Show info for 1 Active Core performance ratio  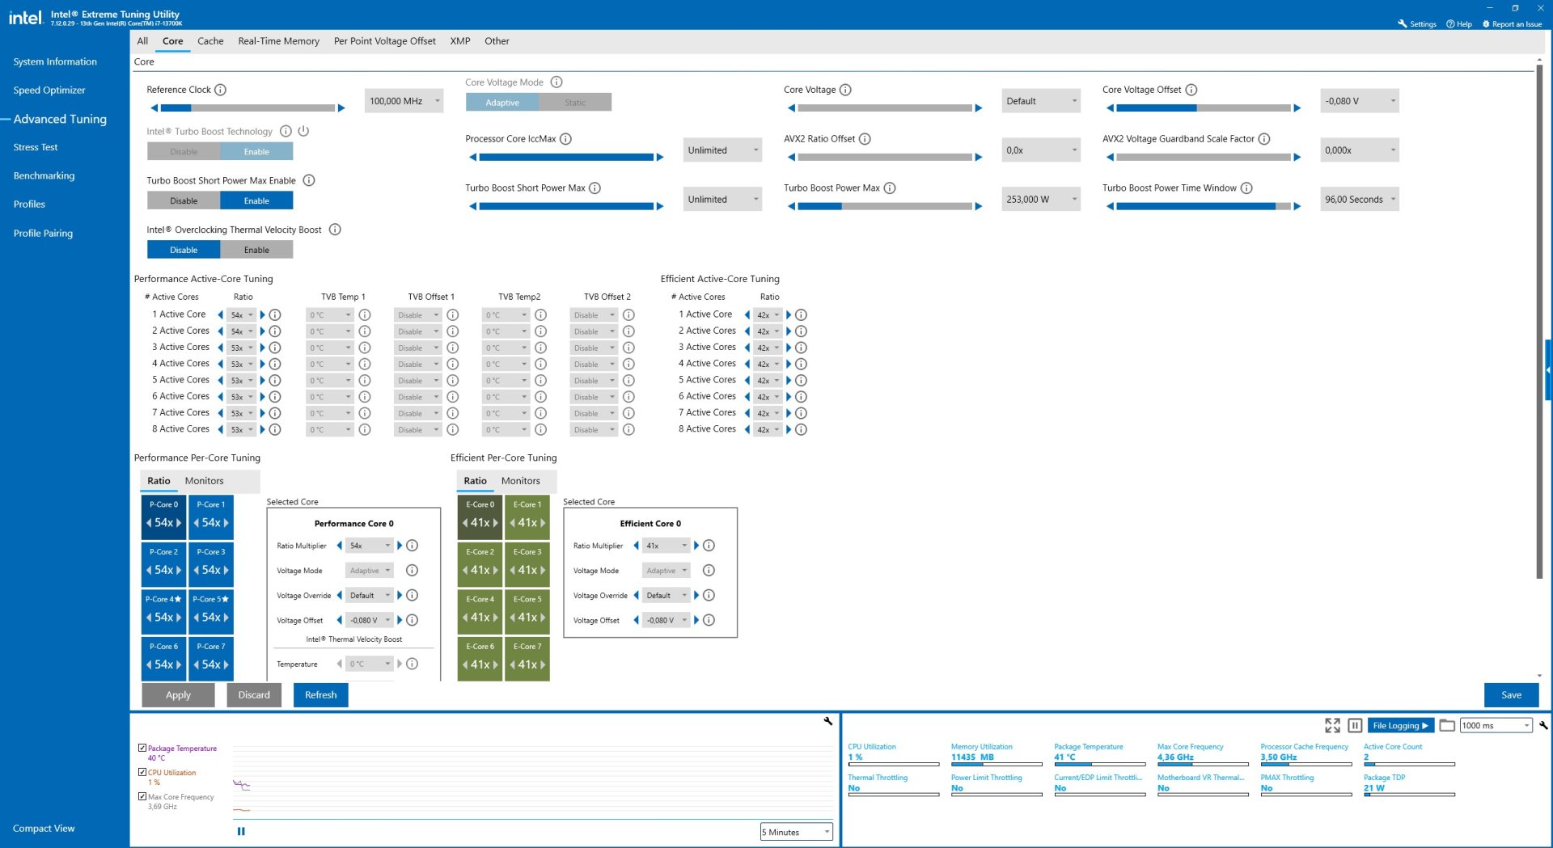tap(275, 315)
